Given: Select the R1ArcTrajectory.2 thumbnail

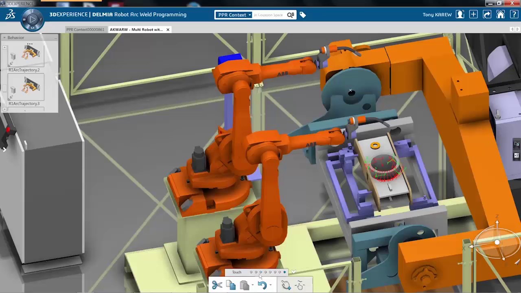Looking at the screenshot, I should (26, 56).
